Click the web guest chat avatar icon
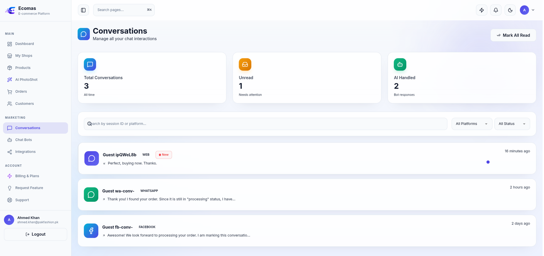 pyautogui.click(x=91, y=158)
